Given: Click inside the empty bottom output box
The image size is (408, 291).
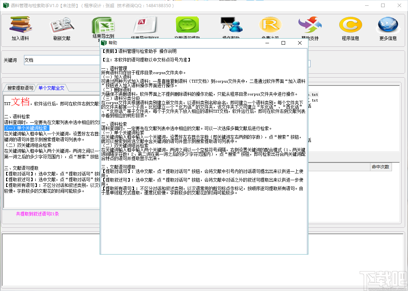Looking at the screenshot, I should tap(203, 260).
